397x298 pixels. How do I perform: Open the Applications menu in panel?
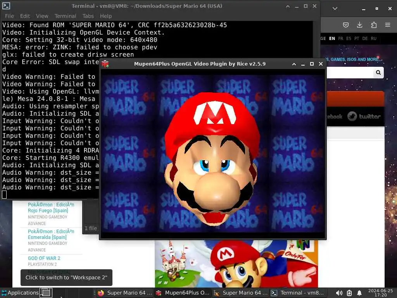click(x=20, y=293)
